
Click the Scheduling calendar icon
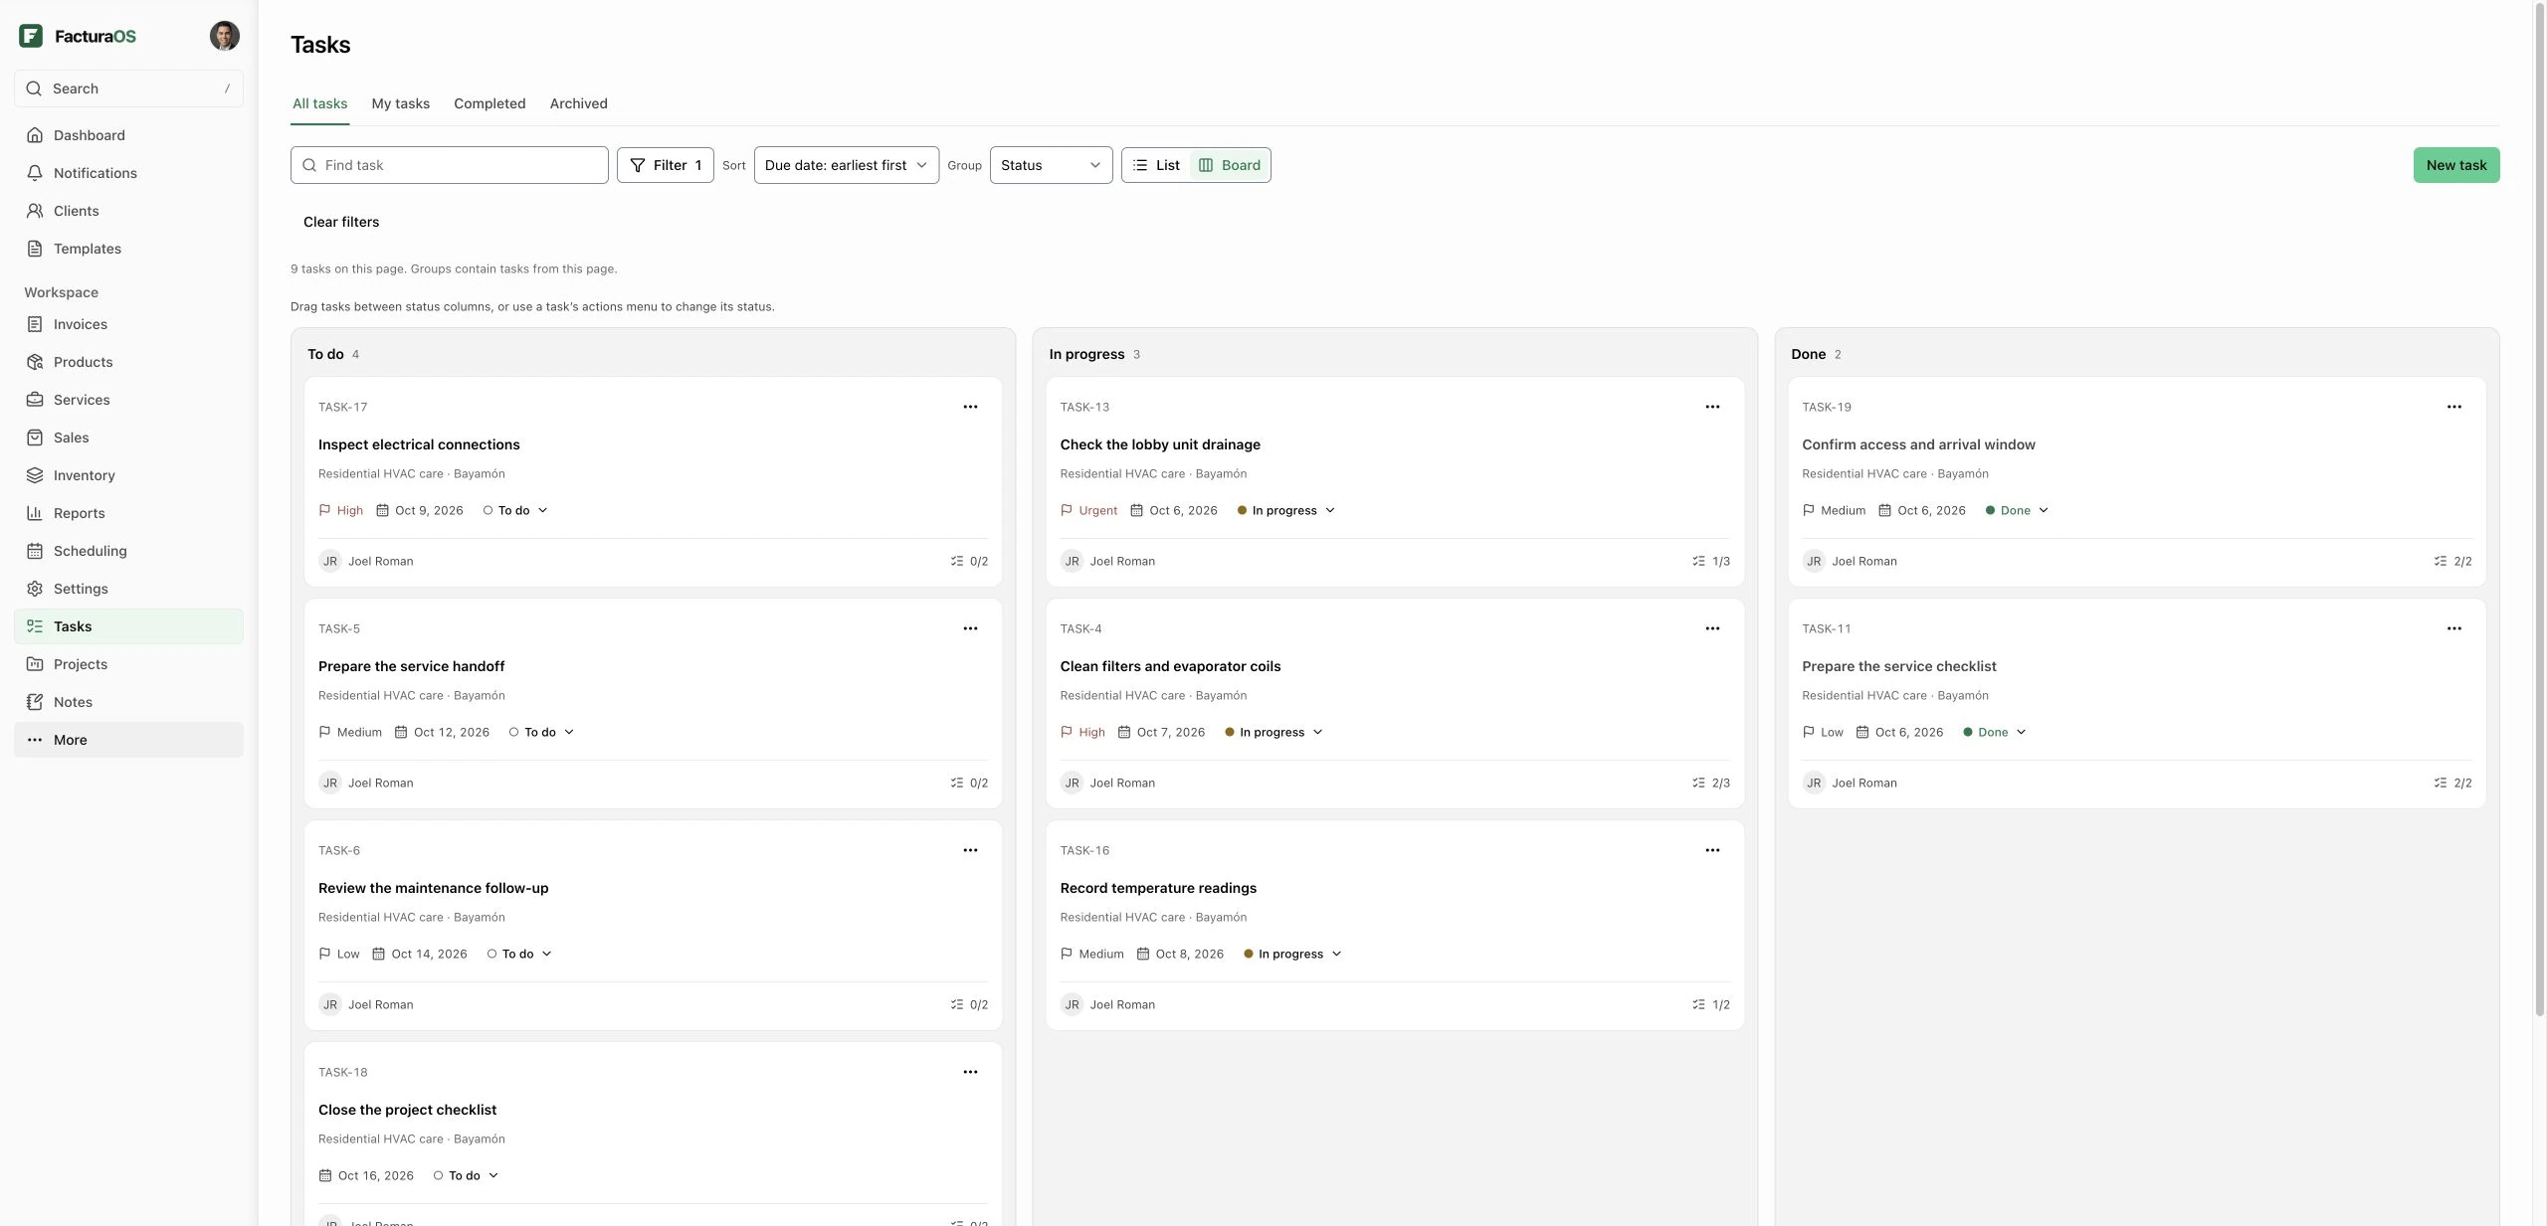click(35, 551)
